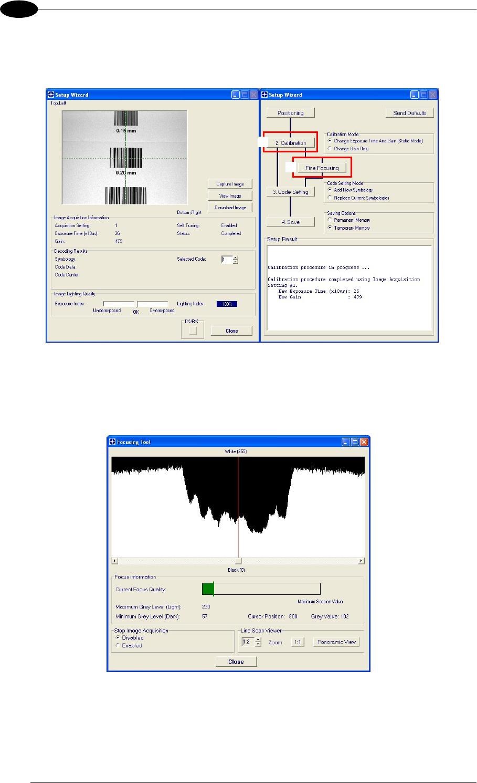Click the Current Focus Quality bar
This screenshot has width=477, height=783.
pyautogui.click(x=261, y=589)
